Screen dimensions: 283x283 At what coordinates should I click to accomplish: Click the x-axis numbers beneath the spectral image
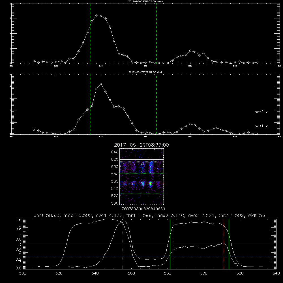(x=143, y=209)
